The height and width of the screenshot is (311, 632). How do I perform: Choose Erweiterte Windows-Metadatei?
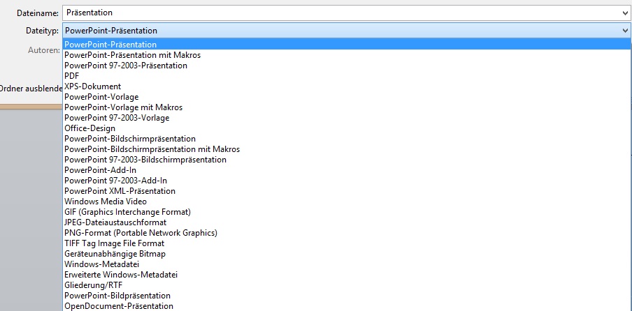pos(347,274)
